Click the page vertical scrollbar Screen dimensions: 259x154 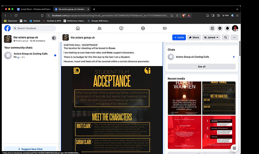(240, 49)
